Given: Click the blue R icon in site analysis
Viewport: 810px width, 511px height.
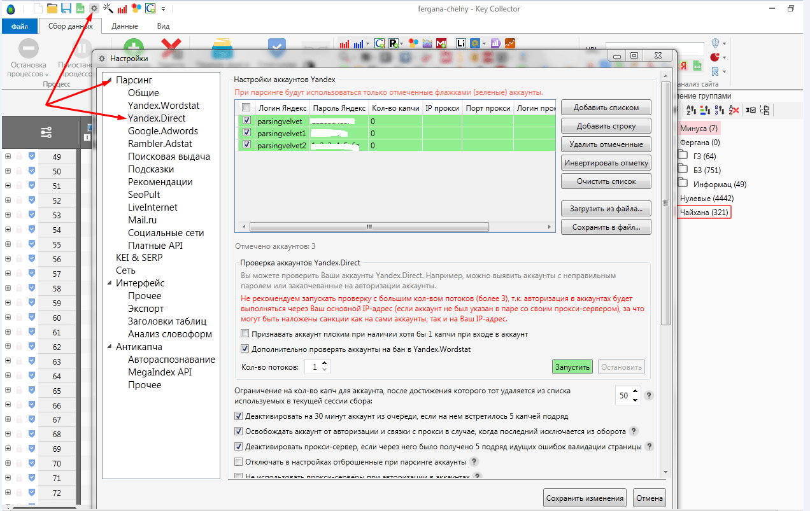Looking at the screenshot, I should pyautogui.click(x=715, y=71).
